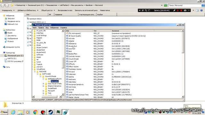Open Windows Media Player taskbar icon
This screenshot has height=115, width=205.
[28, 112]
